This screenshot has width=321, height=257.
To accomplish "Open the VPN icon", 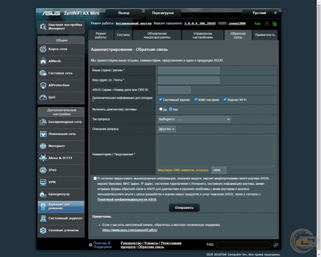I will click(43, 182).
